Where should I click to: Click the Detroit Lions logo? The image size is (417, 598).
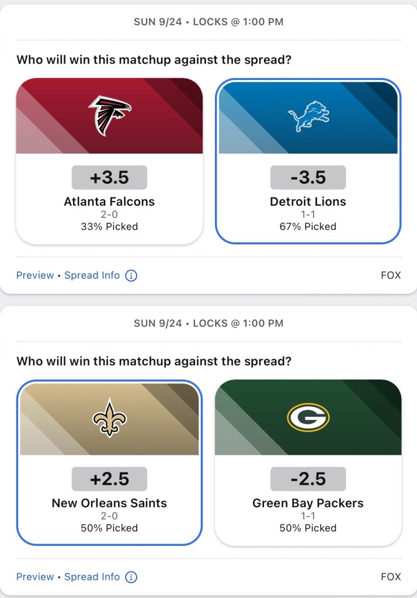coord(308,116)
